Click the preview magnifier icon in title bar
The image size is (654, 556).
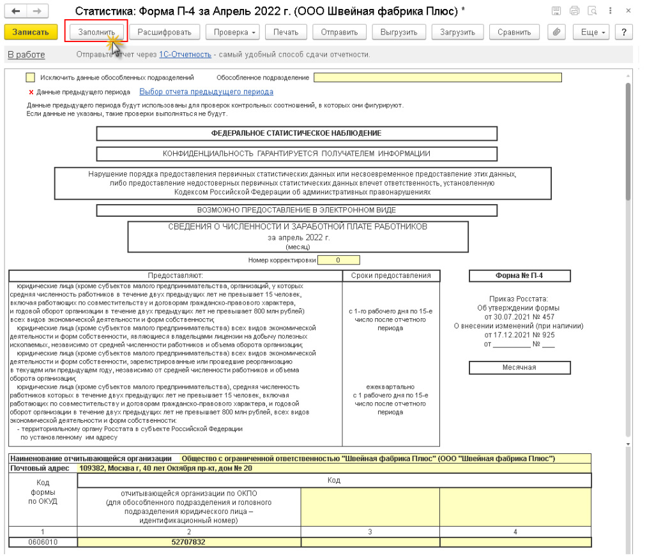pyautogui.click(x=592, y=11)
